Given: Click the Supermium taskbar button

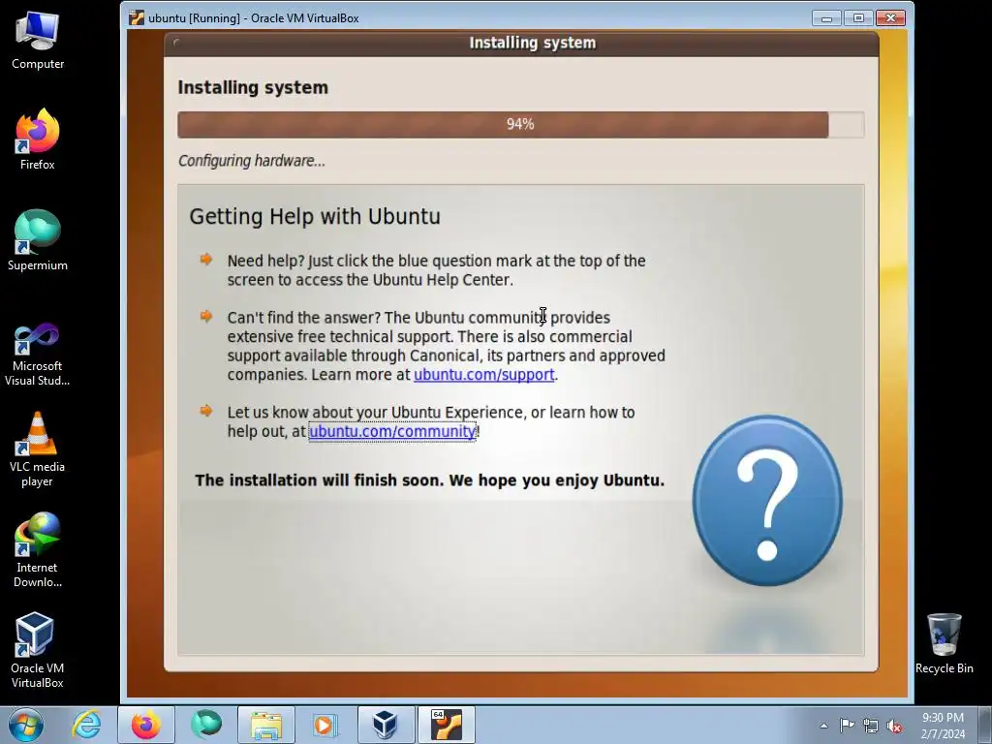Looking at the screenshot, I should [206, 725].
